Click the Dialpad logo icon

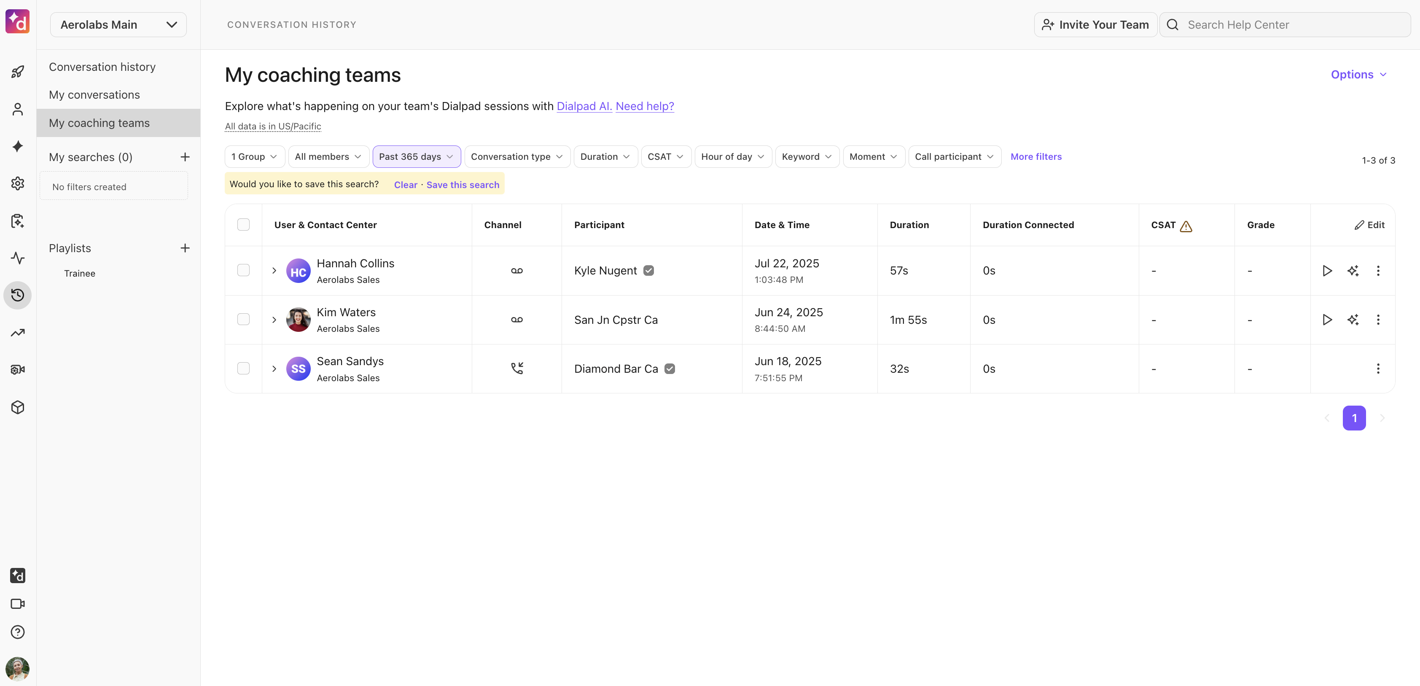[18, 22]
